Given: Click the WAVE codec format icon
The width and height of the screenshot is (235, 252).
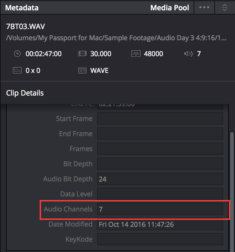Looking at the screenshot, I should (82, 70).
